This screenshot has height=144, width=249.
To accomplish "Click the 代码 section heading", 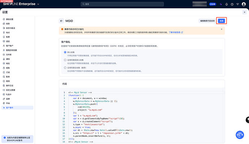I will click(65, 84).
